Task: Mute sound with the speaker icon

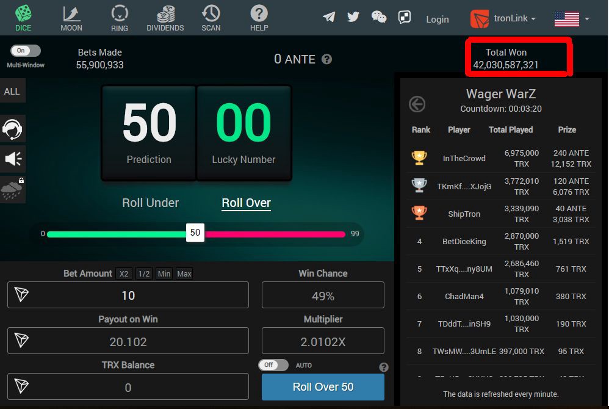Action: (x=12, y=159)
